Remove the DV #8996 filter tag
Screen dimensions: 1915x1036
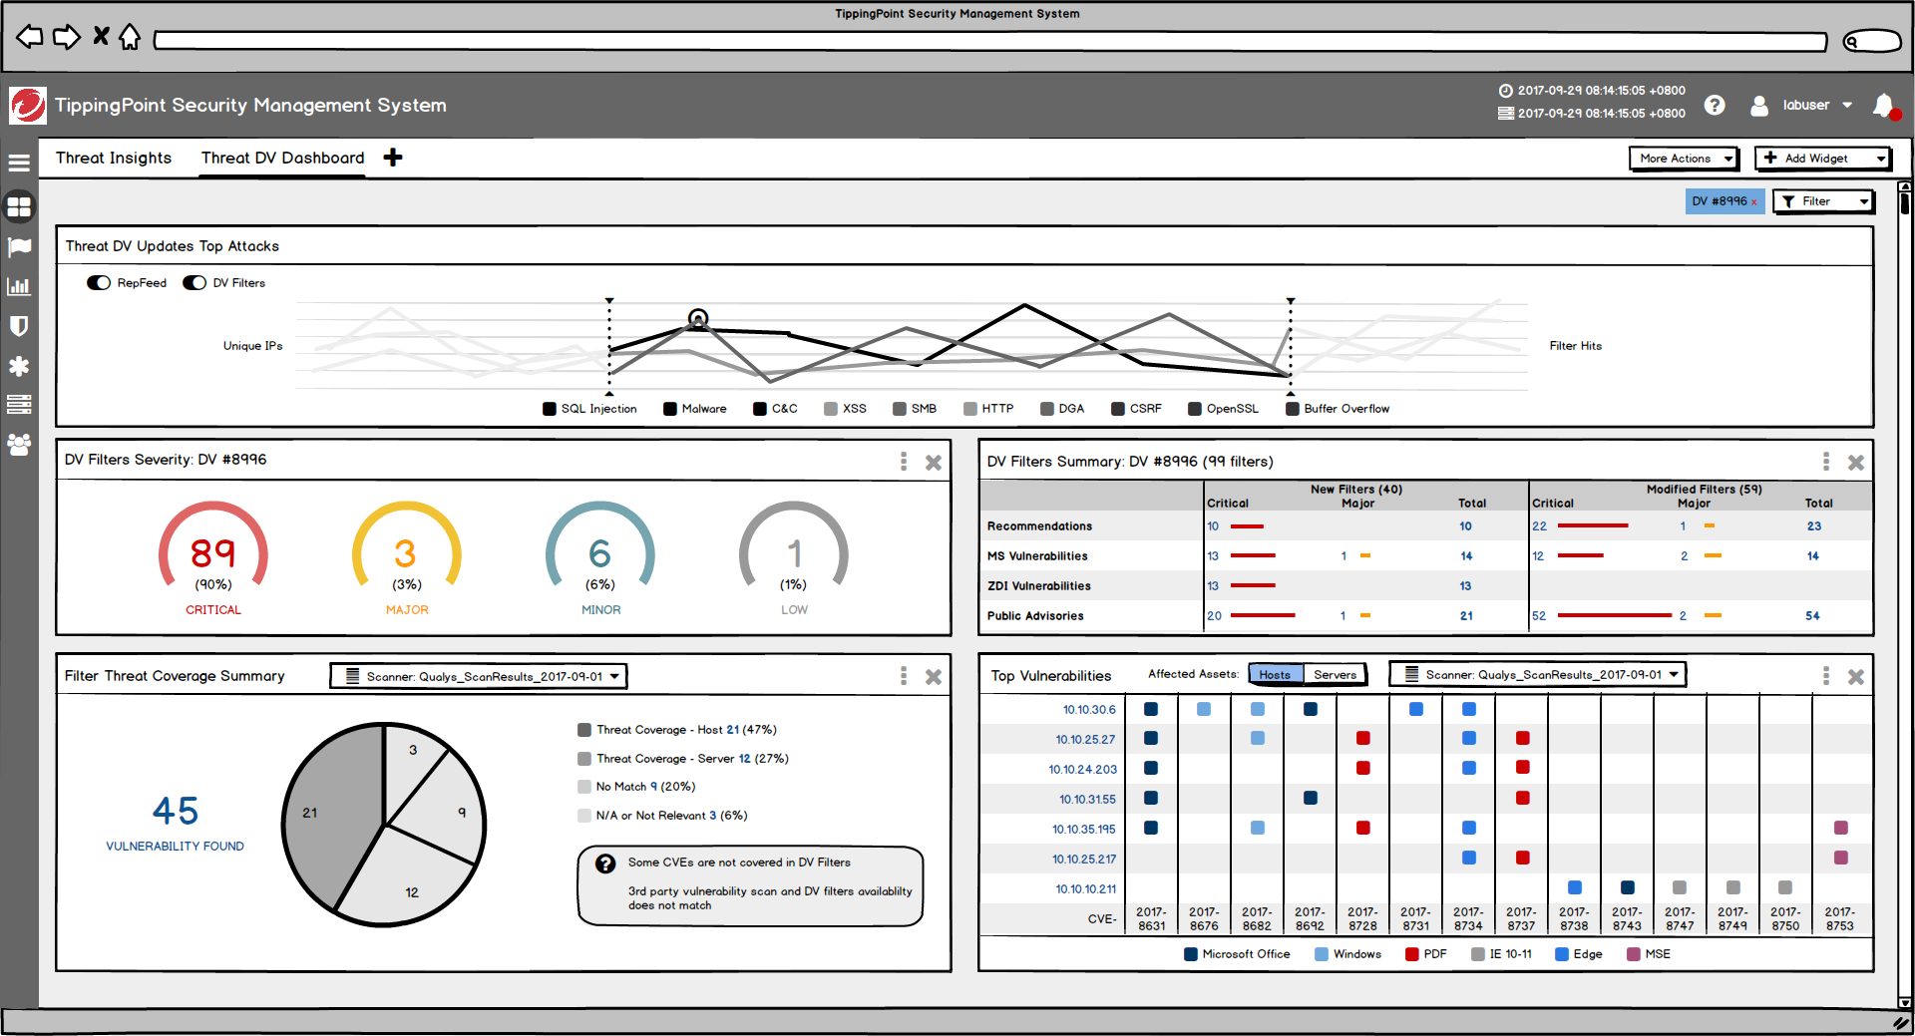(x=1754, y=202)
